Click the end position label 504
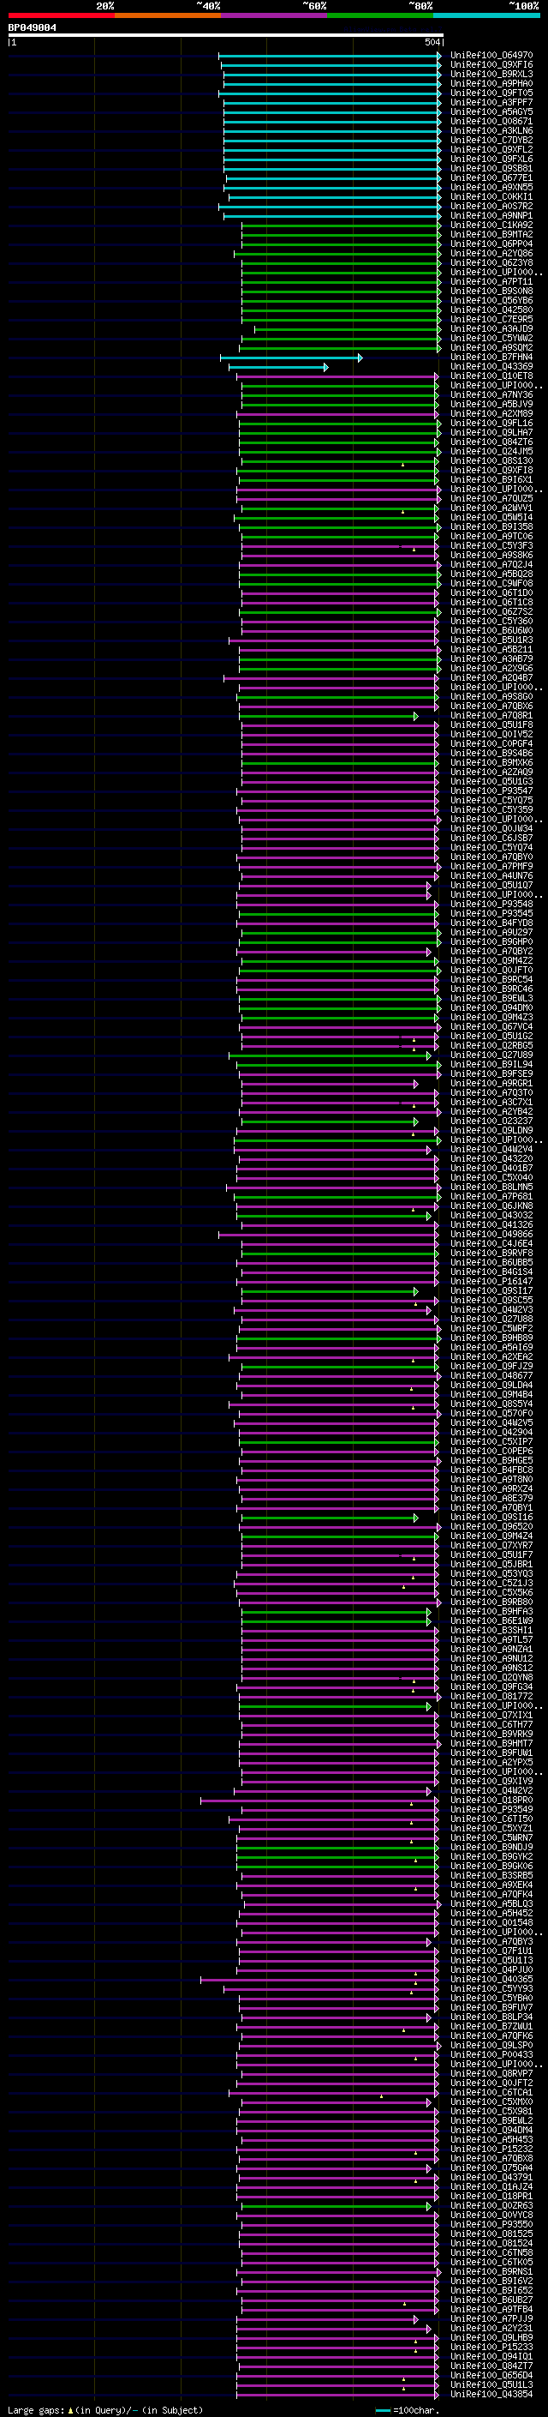548x2417 pixels. pos(432,42)
